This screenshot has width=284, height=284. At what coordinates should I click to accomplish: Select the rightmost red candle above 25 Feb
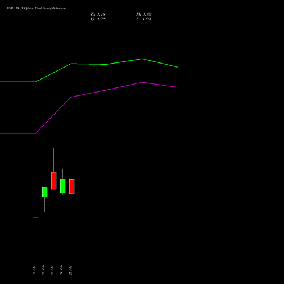coord(72,186)
